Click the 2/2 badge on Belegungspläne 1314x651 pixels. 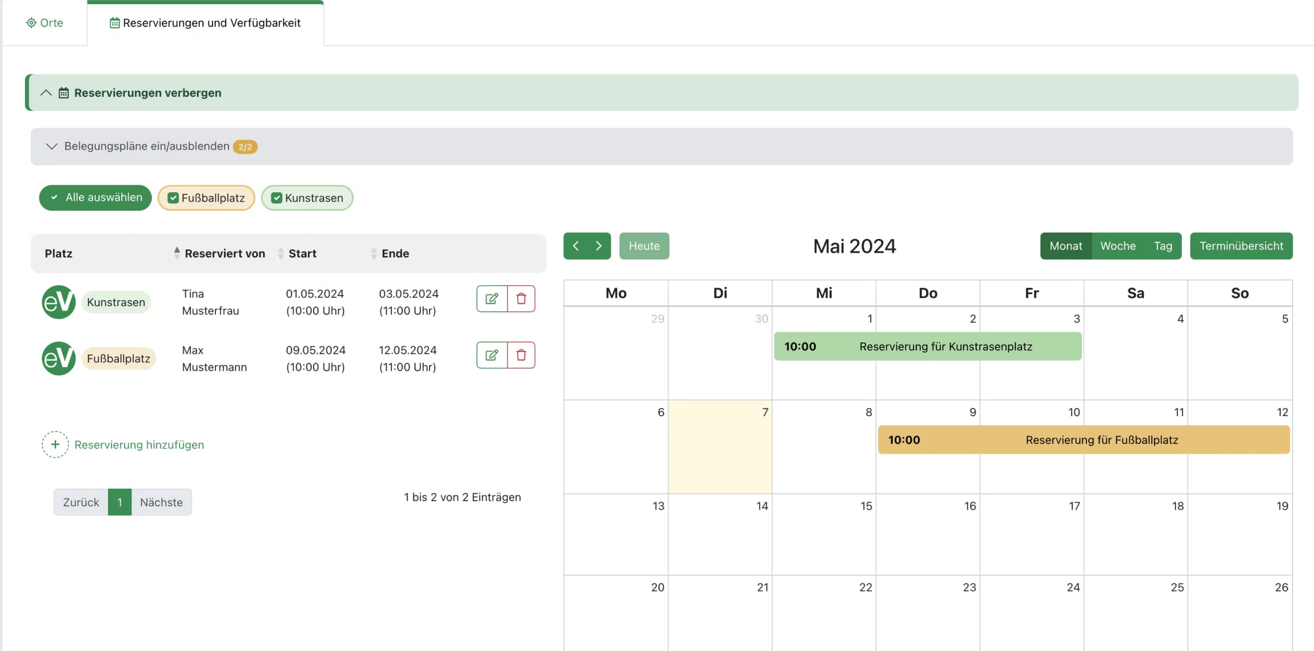click(x=245, y=147)
